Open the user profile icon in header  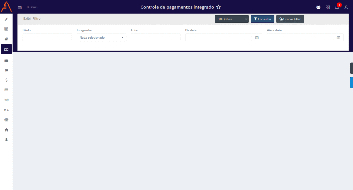(x=346, y=7)
